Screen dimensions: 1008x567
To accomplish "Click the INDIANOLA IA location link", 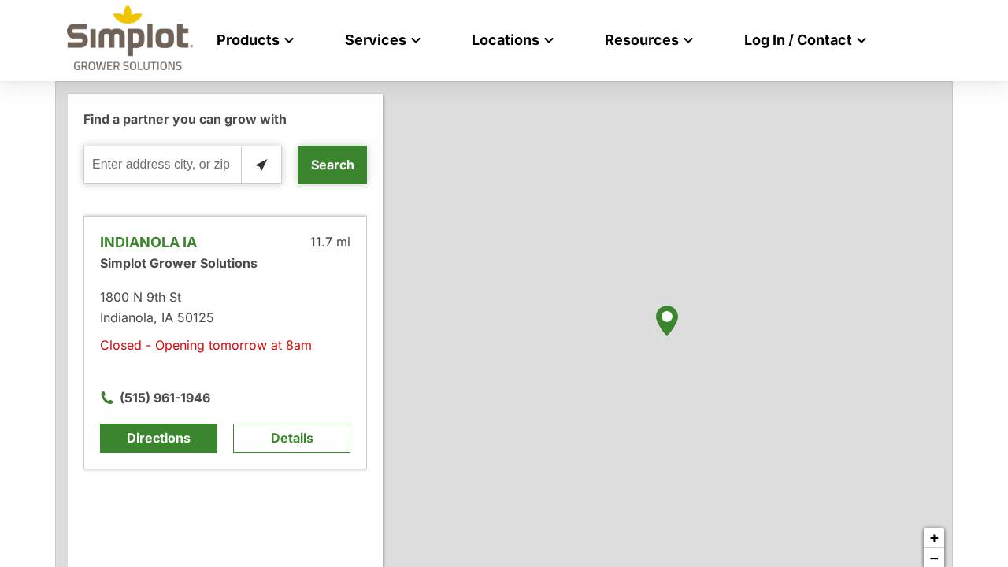I will [148, 243].
